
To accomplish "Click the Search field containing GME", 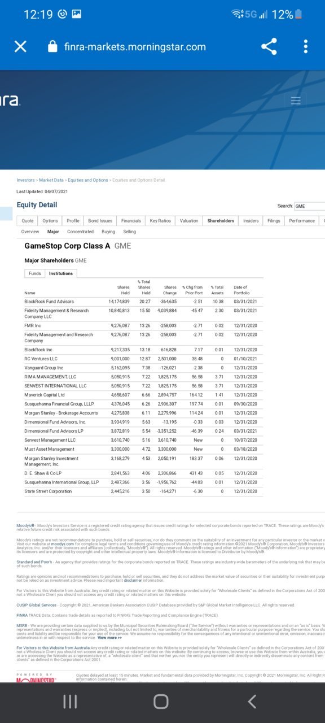I will [309, 206].
